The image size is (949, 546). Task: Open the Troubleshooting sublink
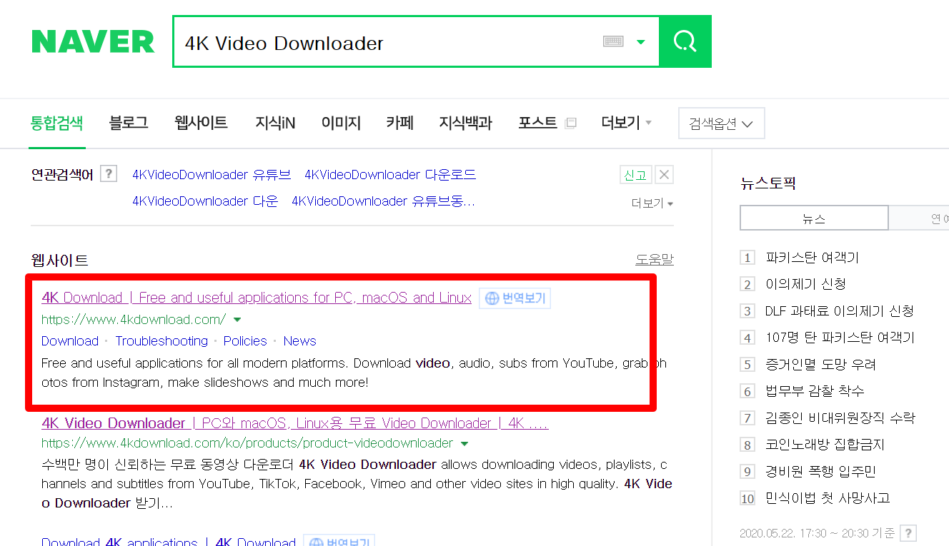pos(162,341)
